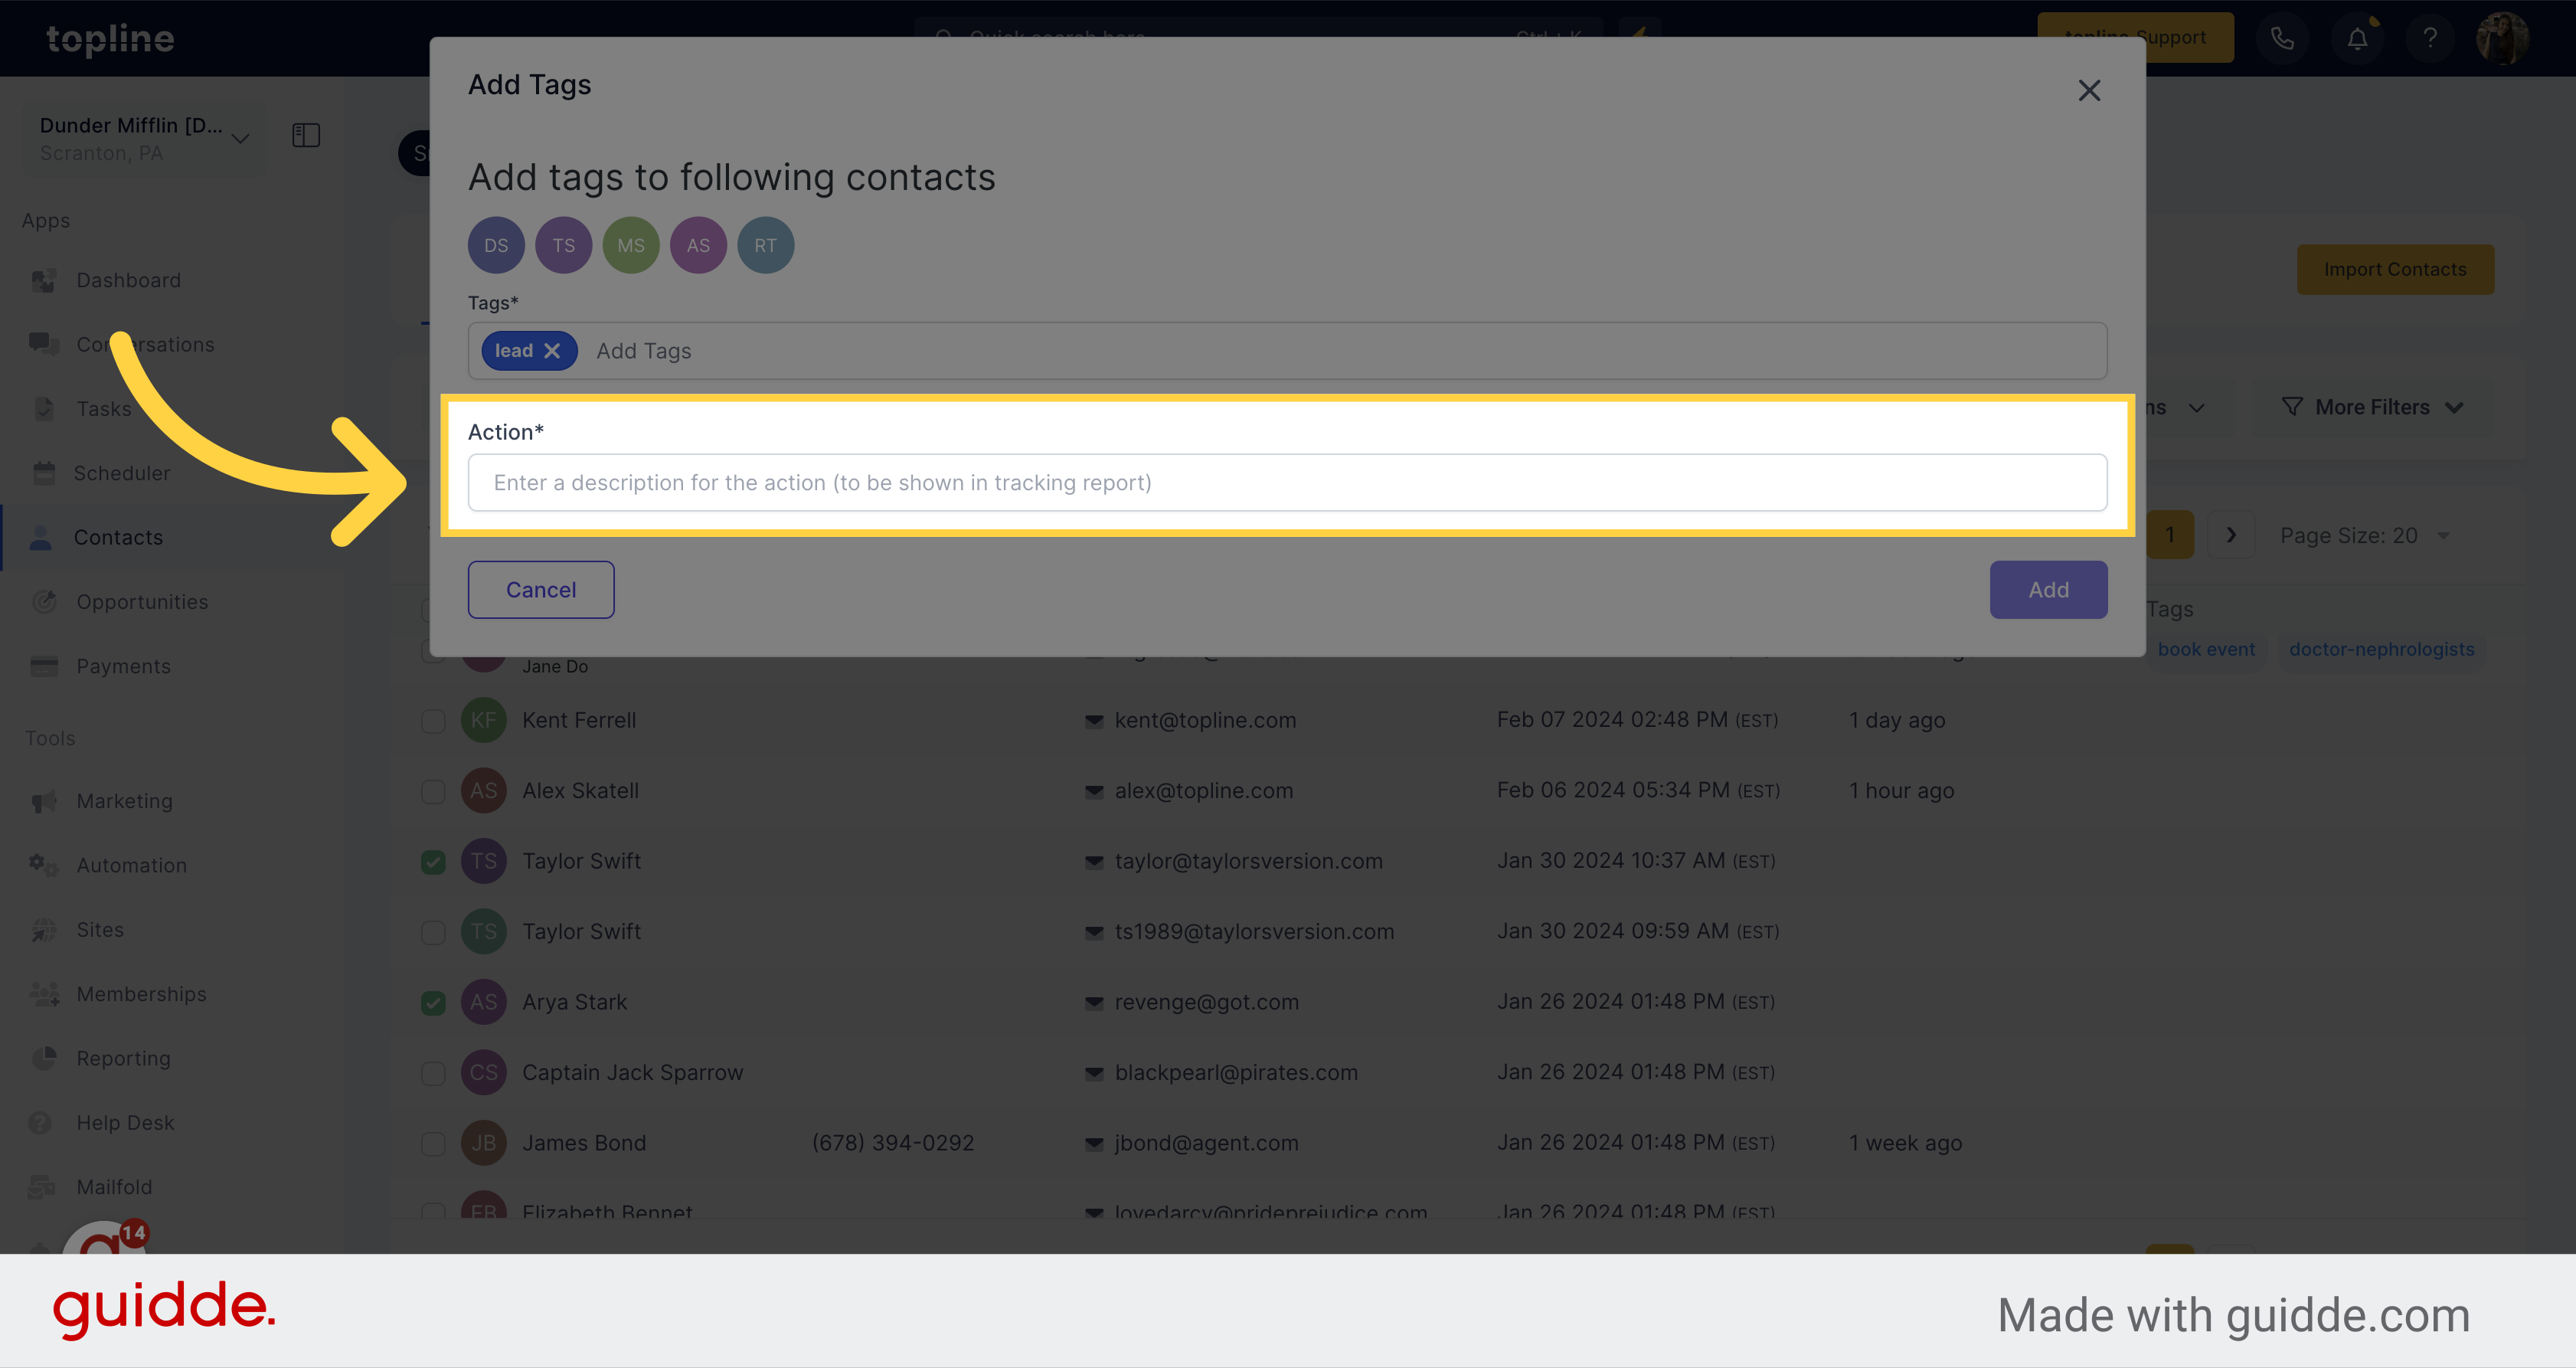Open Conversations from sidebar
The width and height of the screenshot is (2576, 1368).
[145, 344]
